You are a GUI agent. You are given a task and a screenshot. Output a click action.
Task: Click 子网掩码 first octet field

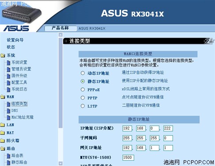127,138
